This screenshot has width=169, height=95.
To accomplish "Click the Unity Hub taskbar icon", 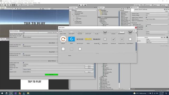I will (x=7, y=93).
